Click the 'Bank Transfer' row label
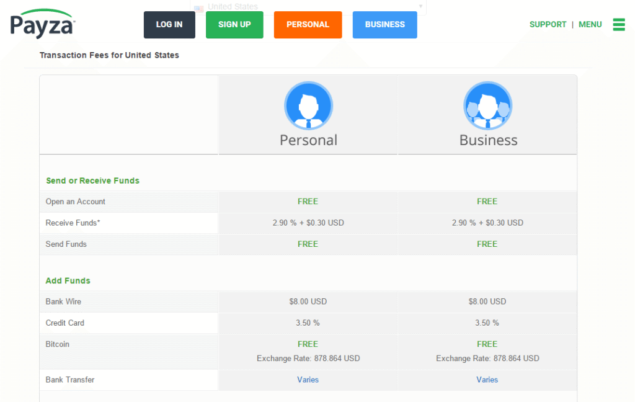This screenshot has height=402, width=635. pos(70,380)
